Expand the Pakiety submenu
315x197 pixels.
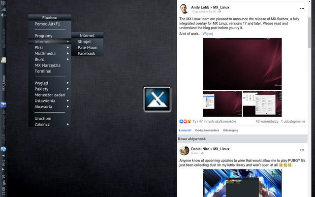pyautogui.click(x=50, y=89)
